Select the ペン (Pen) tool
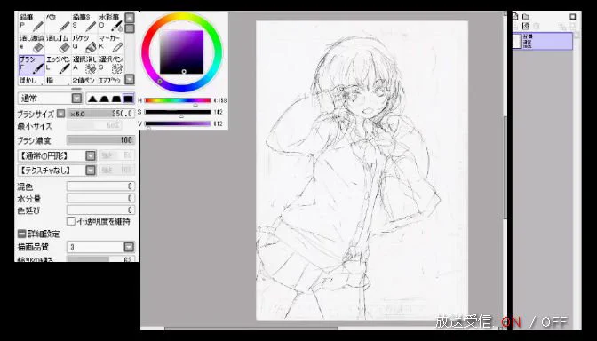 (x=59, y=23)
